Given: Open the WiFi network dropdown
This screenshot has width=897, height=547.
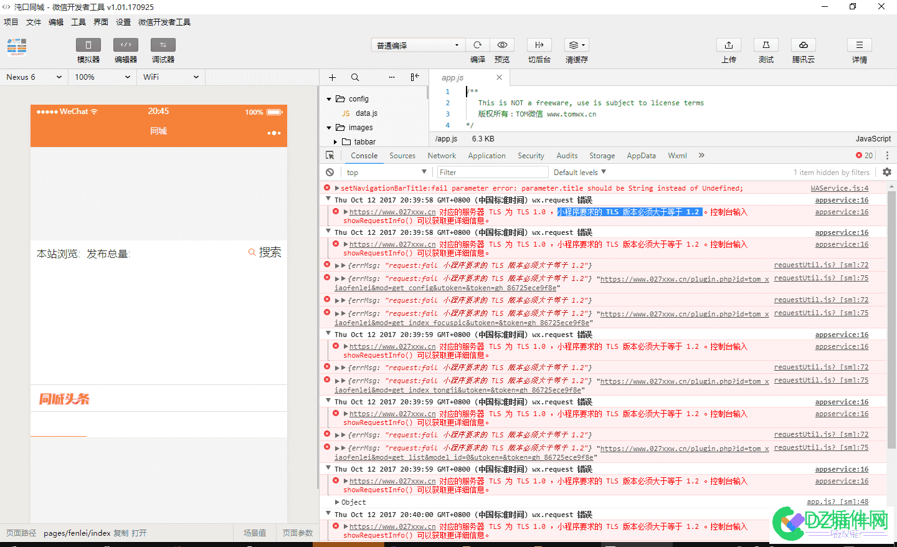Looking at the screenshot, I should click(x=171, y=77).
